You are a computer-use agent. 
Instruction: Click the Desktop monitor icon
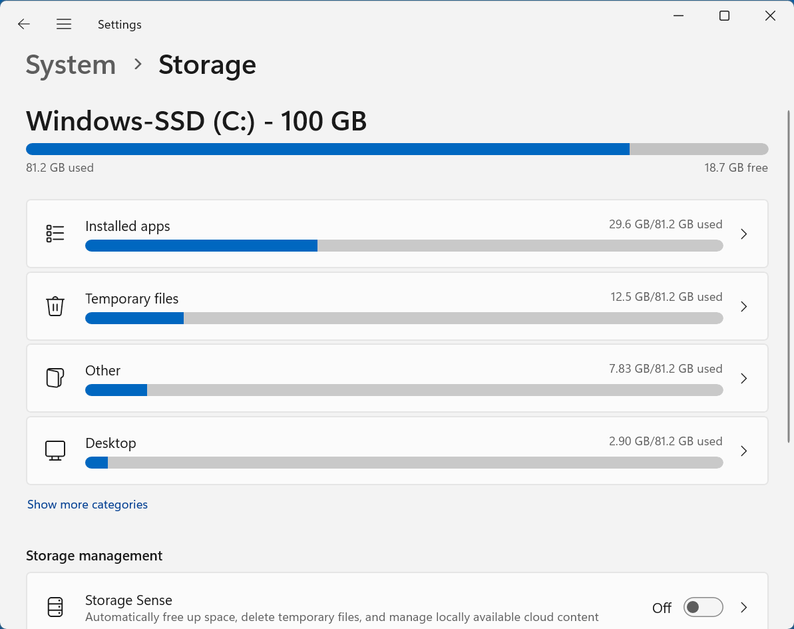click(x=55, y=450)
